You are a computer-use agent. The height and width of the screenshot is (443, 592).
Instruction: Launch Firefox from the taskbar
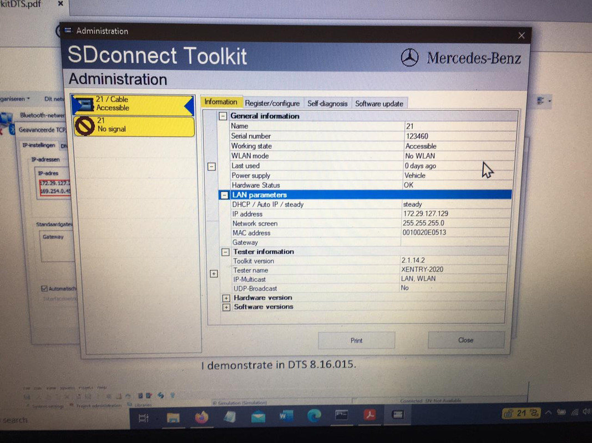click(201, 417)
